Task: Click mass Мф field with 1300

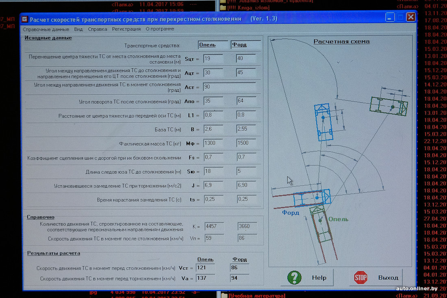Action: coord(213,143)
